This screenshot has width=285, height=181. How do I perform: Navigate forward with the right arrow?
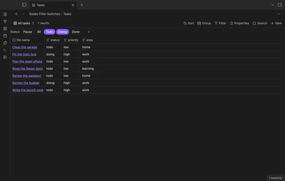[23, 14]
